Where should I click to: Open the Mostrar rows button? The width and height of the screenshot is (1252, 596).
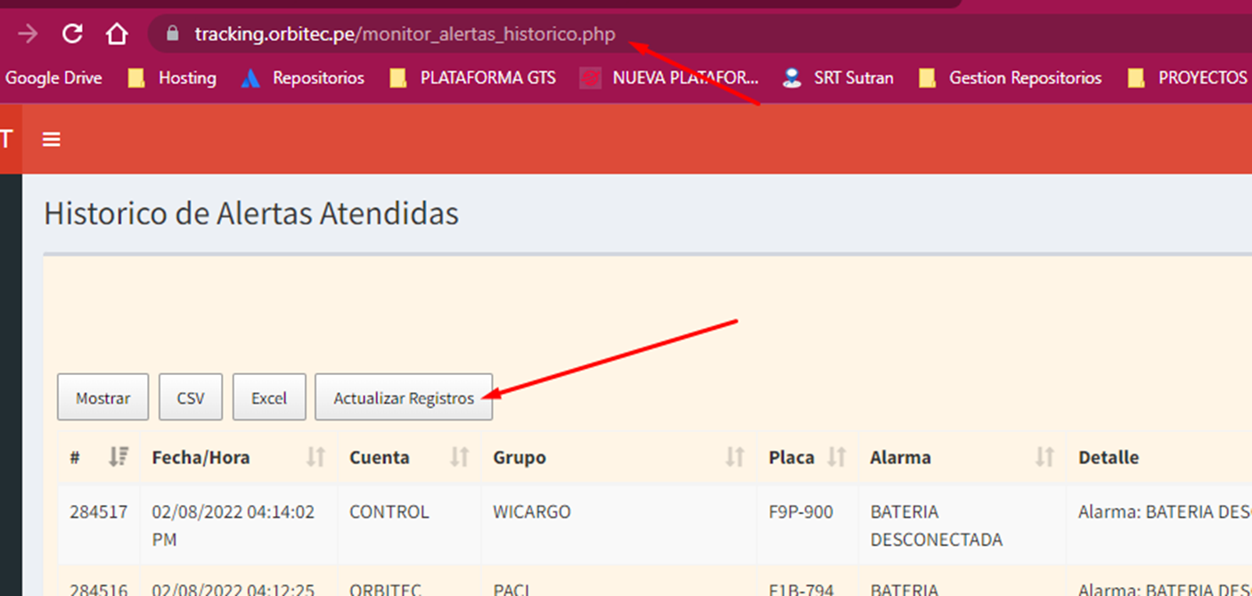102,397
